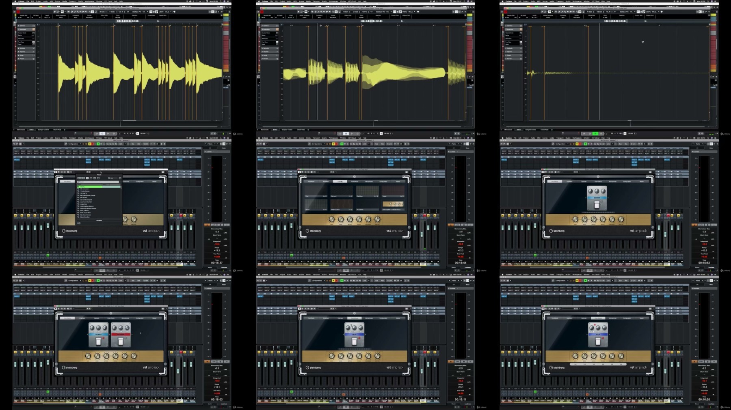Click Master tab in 00:16:26 amp rack
731x410 pixels.
coord(642,318)
